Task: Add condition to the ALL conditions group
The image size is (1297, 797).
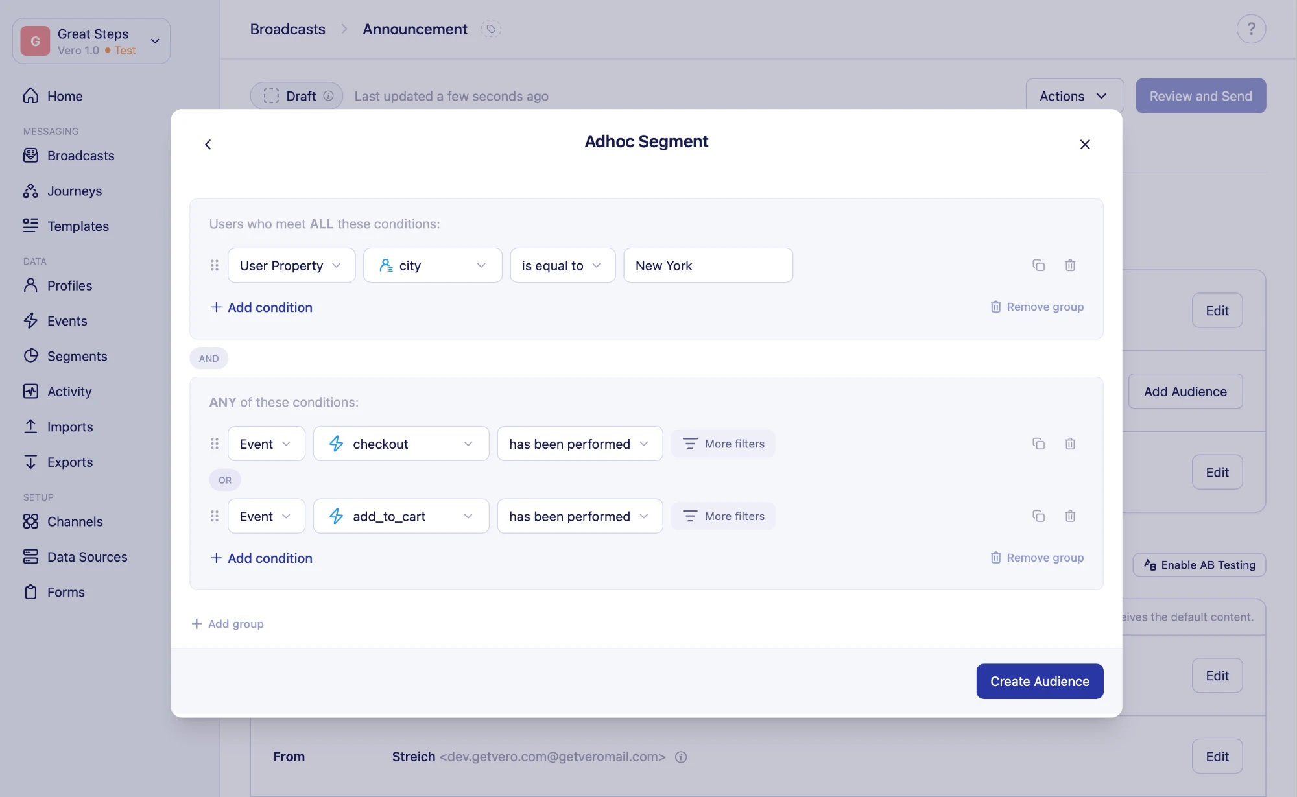Action: [x=261, y=307]
